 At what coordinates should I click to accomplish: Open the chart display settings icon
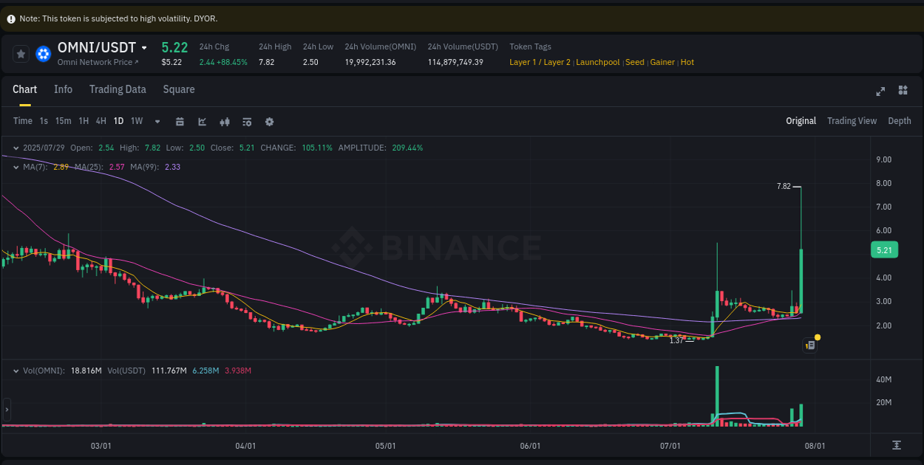(246, 120)
